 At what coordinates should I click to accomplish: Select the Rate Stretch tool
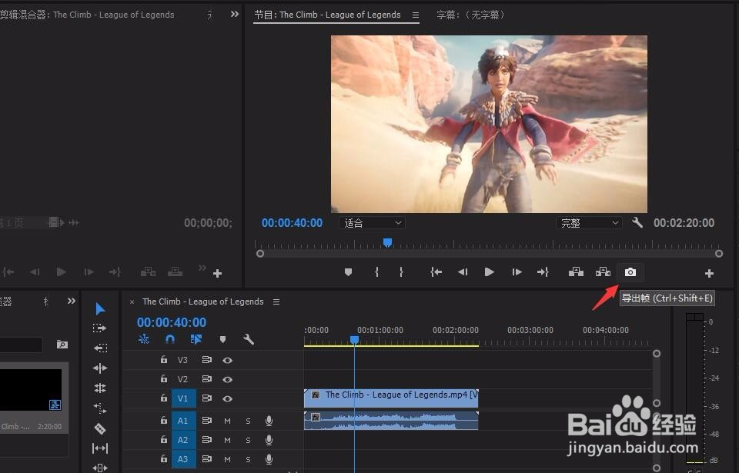pyautogui.click(x=100, y=408)
